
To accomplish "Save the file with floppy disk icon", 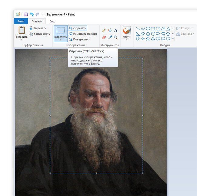I will (26, 14).
